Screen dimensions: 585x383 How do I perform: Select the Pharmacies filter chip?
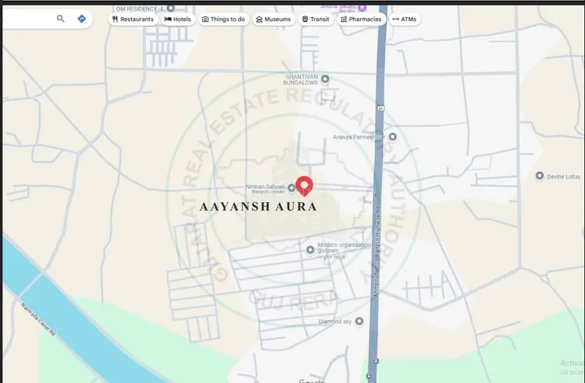(361, 19)
